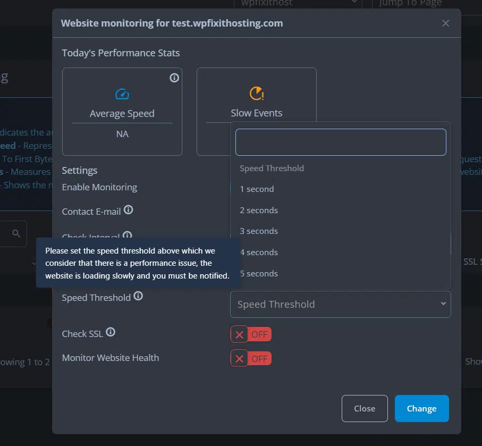Open the Speed Threshold dropdown
Screen dimensions: 482x446
[340, 304]
